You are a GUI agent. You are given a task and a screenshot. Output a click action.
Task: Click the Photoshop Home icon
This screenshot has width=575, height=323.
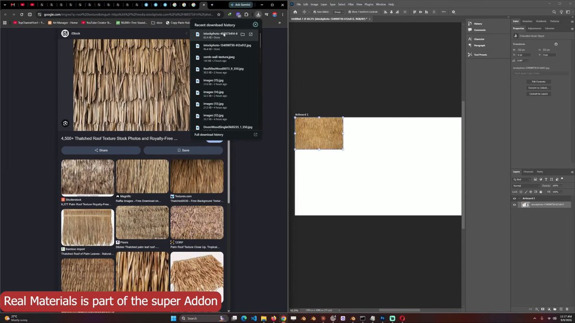pos(295,11)
